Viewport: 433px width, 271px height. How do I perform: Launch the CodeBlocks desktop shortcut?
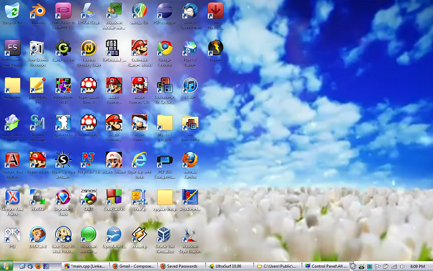[x=114, y=197]
